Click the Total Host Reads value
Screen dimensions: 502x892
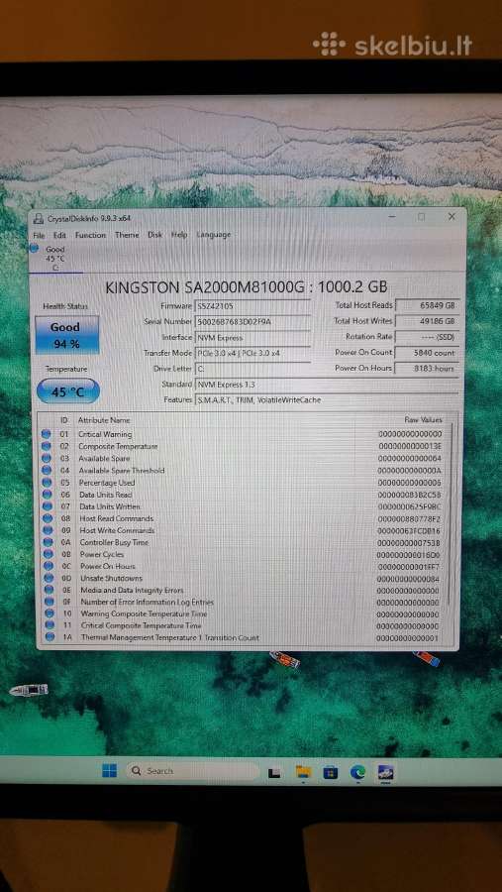(427, 305)
